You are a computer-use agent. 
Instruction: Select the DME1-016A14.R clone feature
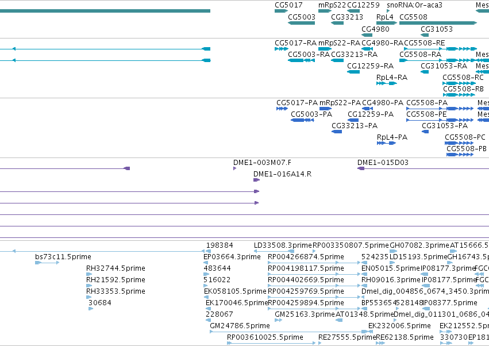pyautogui.click(x=256, y=180)
